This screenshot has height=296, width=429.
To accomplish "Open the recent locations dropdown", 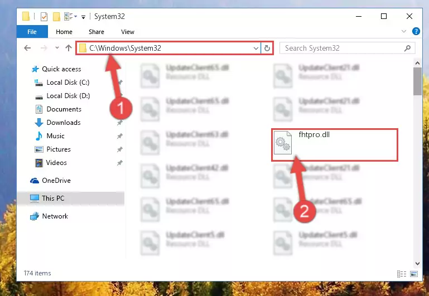I will 57,48.
